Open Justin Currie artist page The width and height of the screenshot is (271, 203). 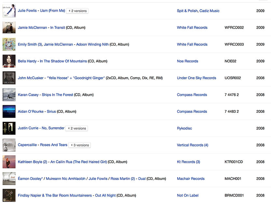click(x=28, y=128)
